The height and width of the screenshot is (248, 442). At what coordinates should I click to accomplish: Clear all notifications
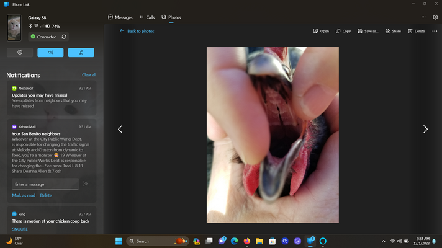(x=89, y=74)
